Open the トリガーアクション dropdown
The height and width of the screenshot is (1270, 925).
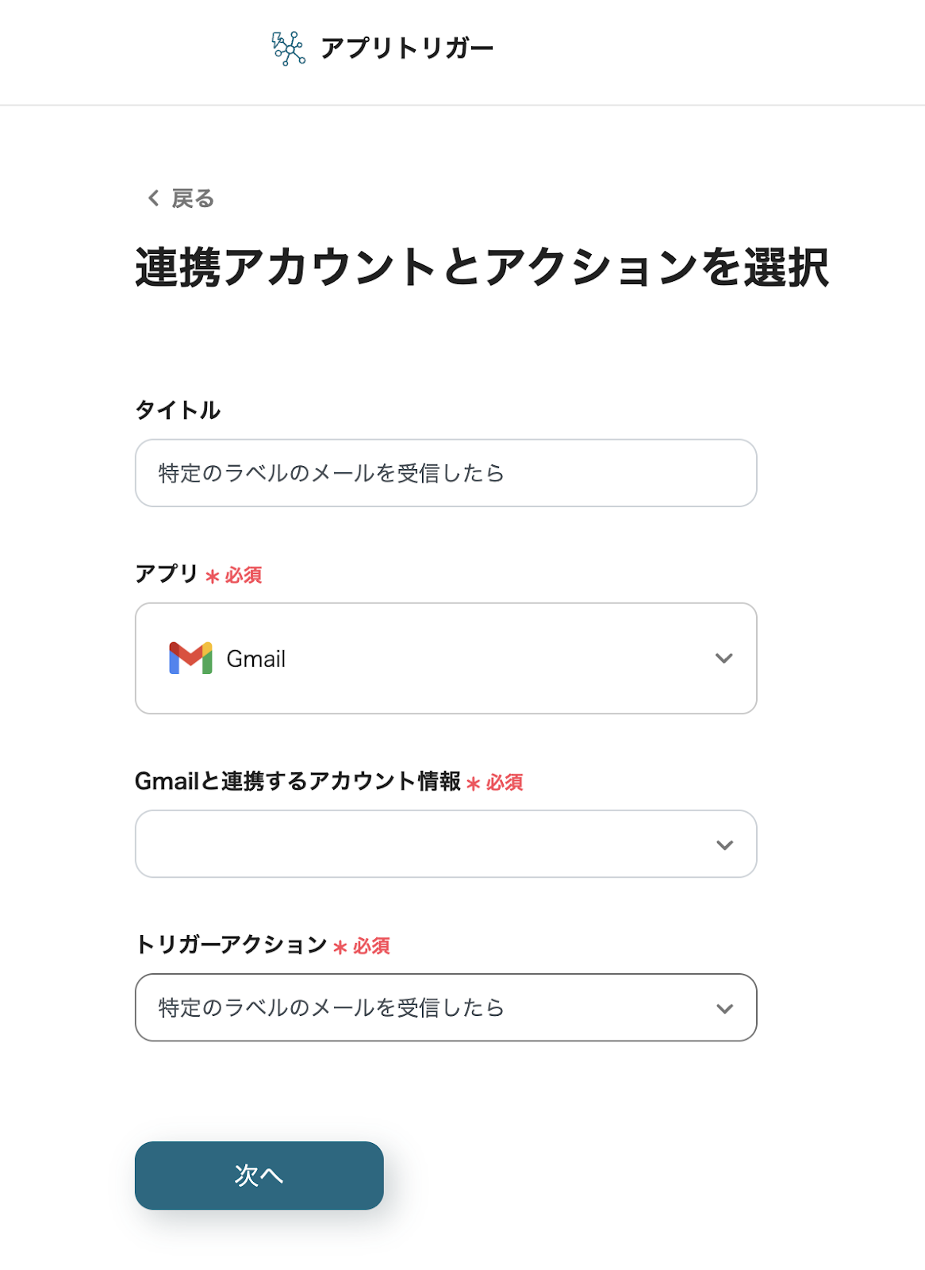coord(445,1007)
